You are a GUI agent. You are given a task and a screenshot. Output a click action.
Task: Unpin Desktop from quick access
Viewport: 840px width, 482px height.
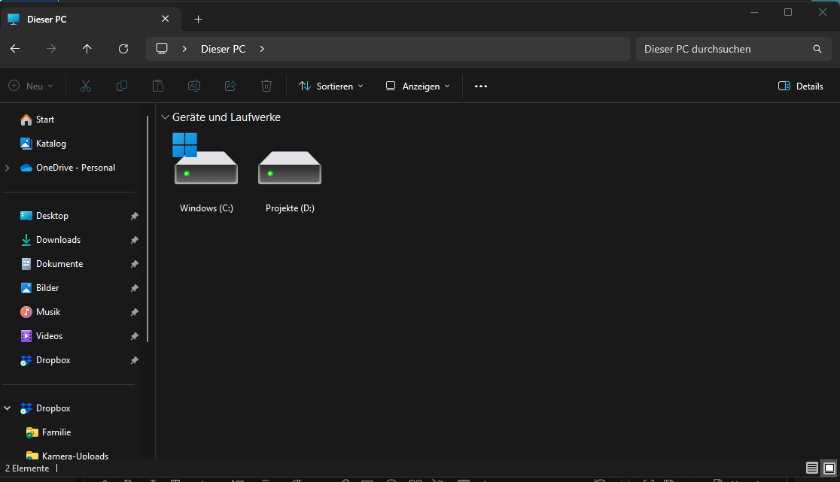[134, 216]
